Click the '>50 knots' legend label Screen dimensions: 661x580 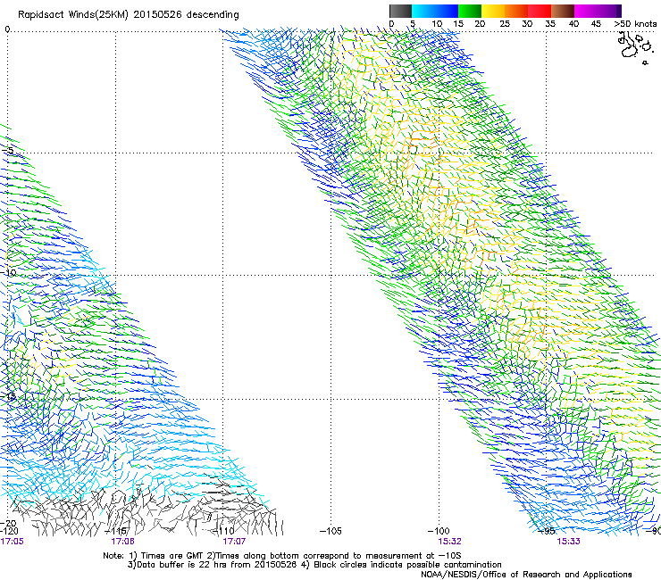click(635, 24)
